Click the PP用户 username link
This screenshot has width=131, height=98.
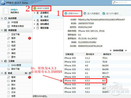click(x=14, y=10)
